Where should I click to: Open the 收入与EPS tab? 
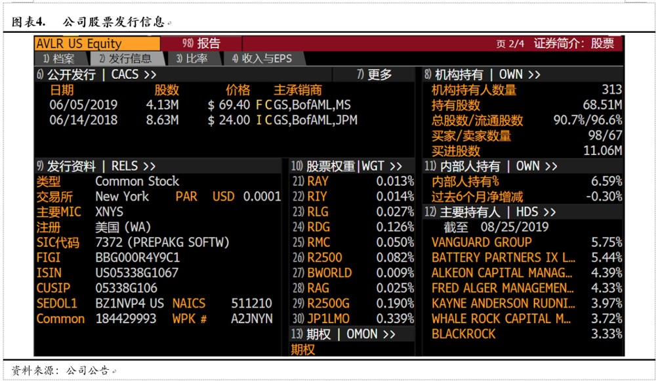point(263,58)
